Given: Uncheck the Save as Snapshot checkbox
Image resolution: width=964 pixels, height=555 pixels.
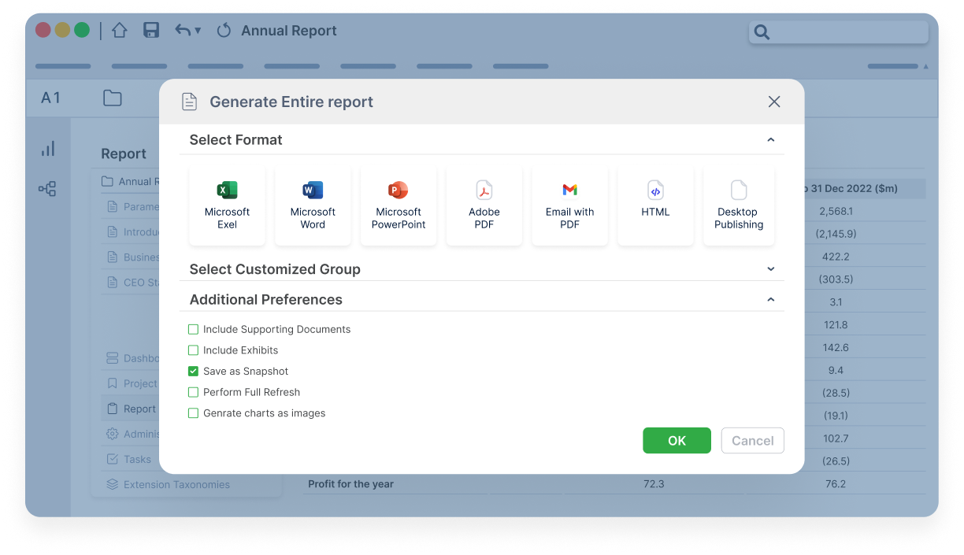Looking at the screenshot, I should (x=193, y=371).
